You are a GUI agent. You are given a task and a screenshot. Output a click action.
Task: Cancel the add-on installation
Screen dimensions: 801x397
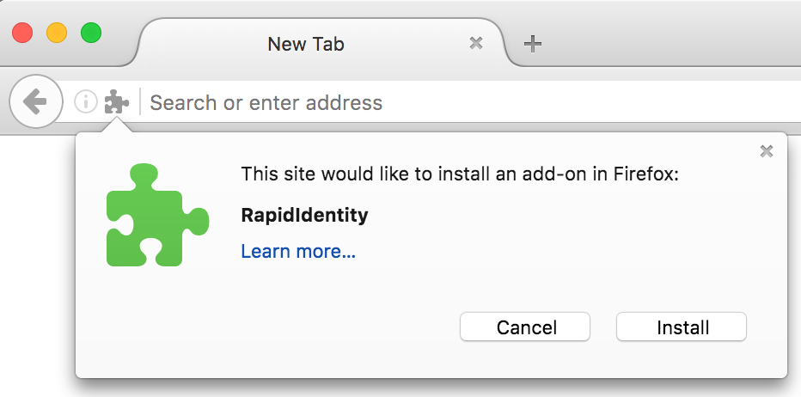525,327
